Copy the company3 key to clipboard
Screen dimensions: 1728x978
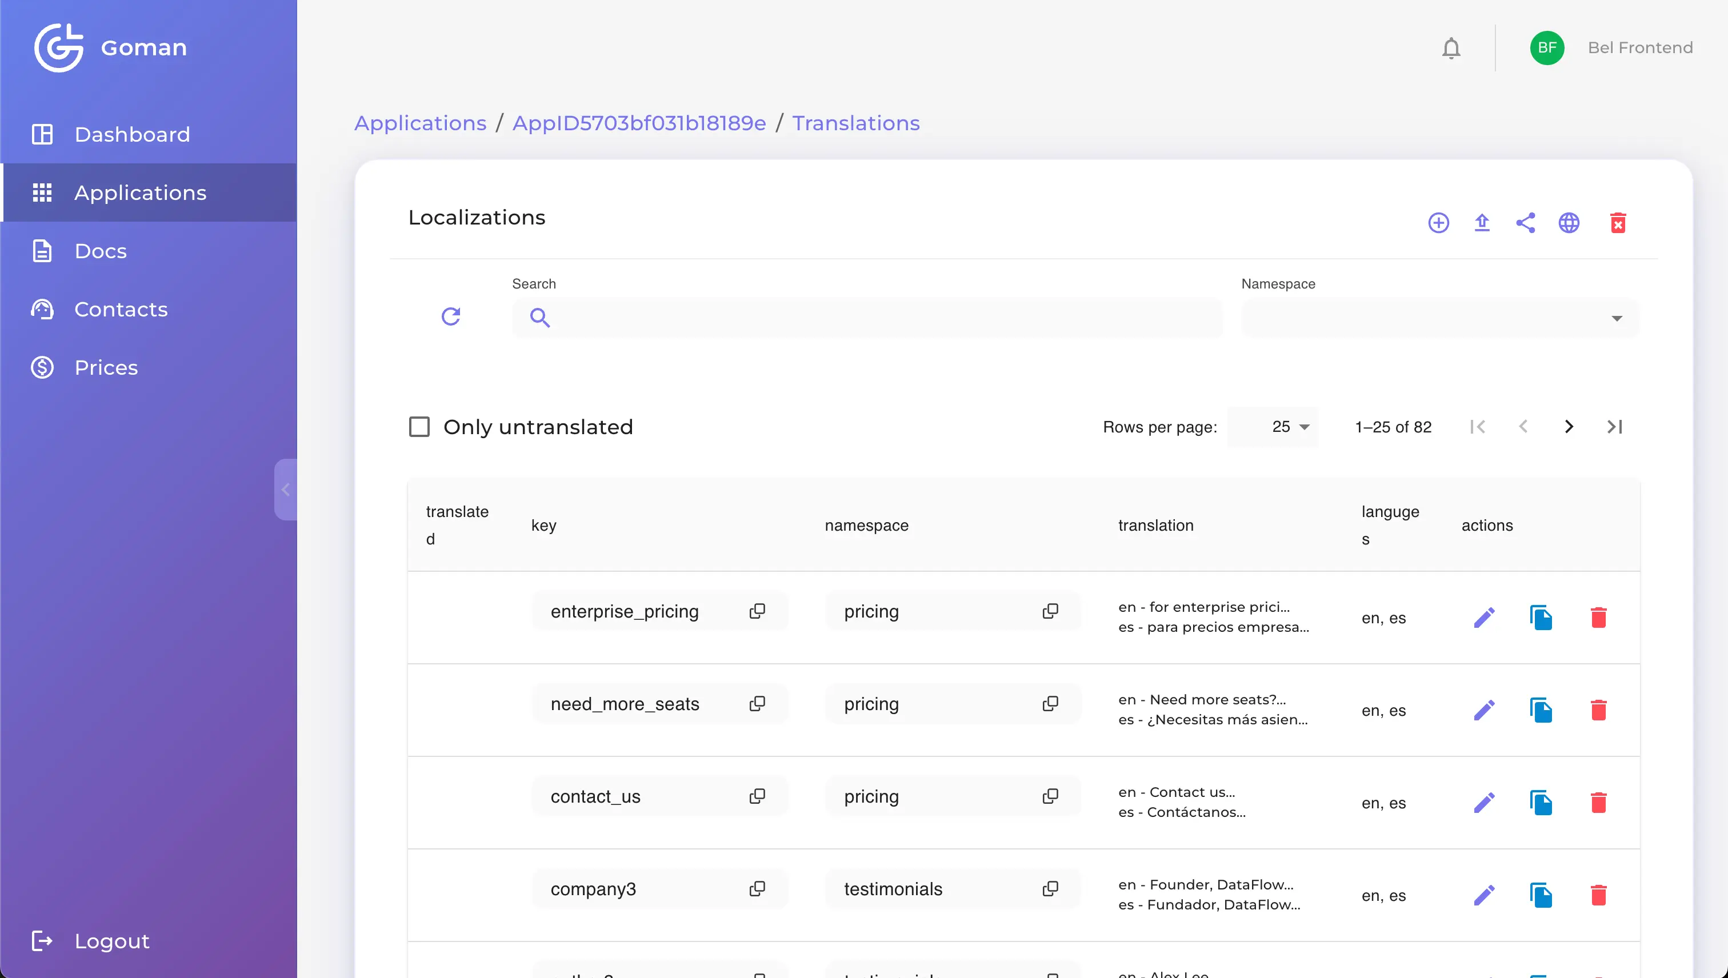[x=757, y=889]
